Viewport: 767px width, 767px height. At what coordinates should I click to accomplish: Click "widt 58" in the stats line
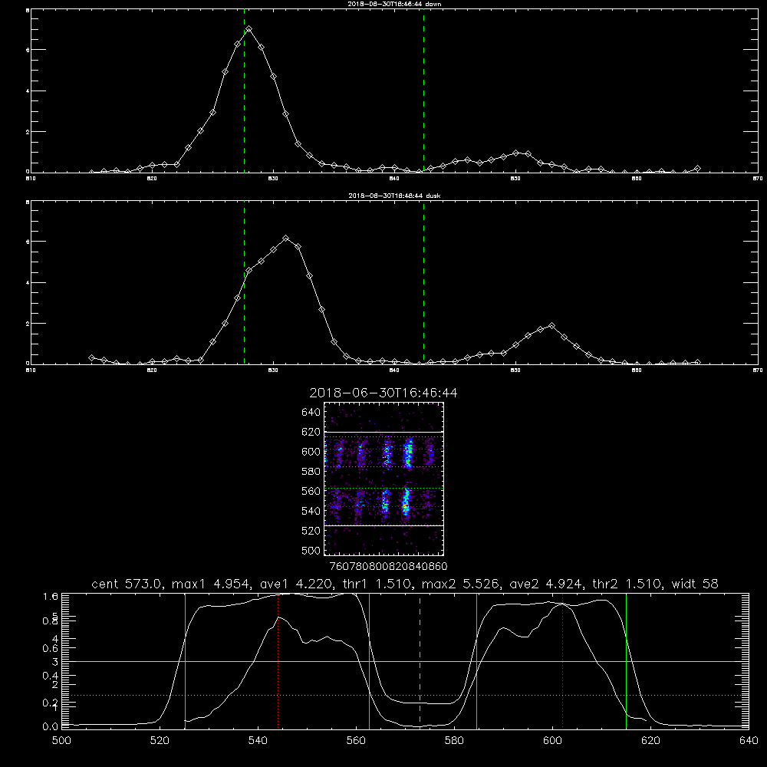[695, 584]
